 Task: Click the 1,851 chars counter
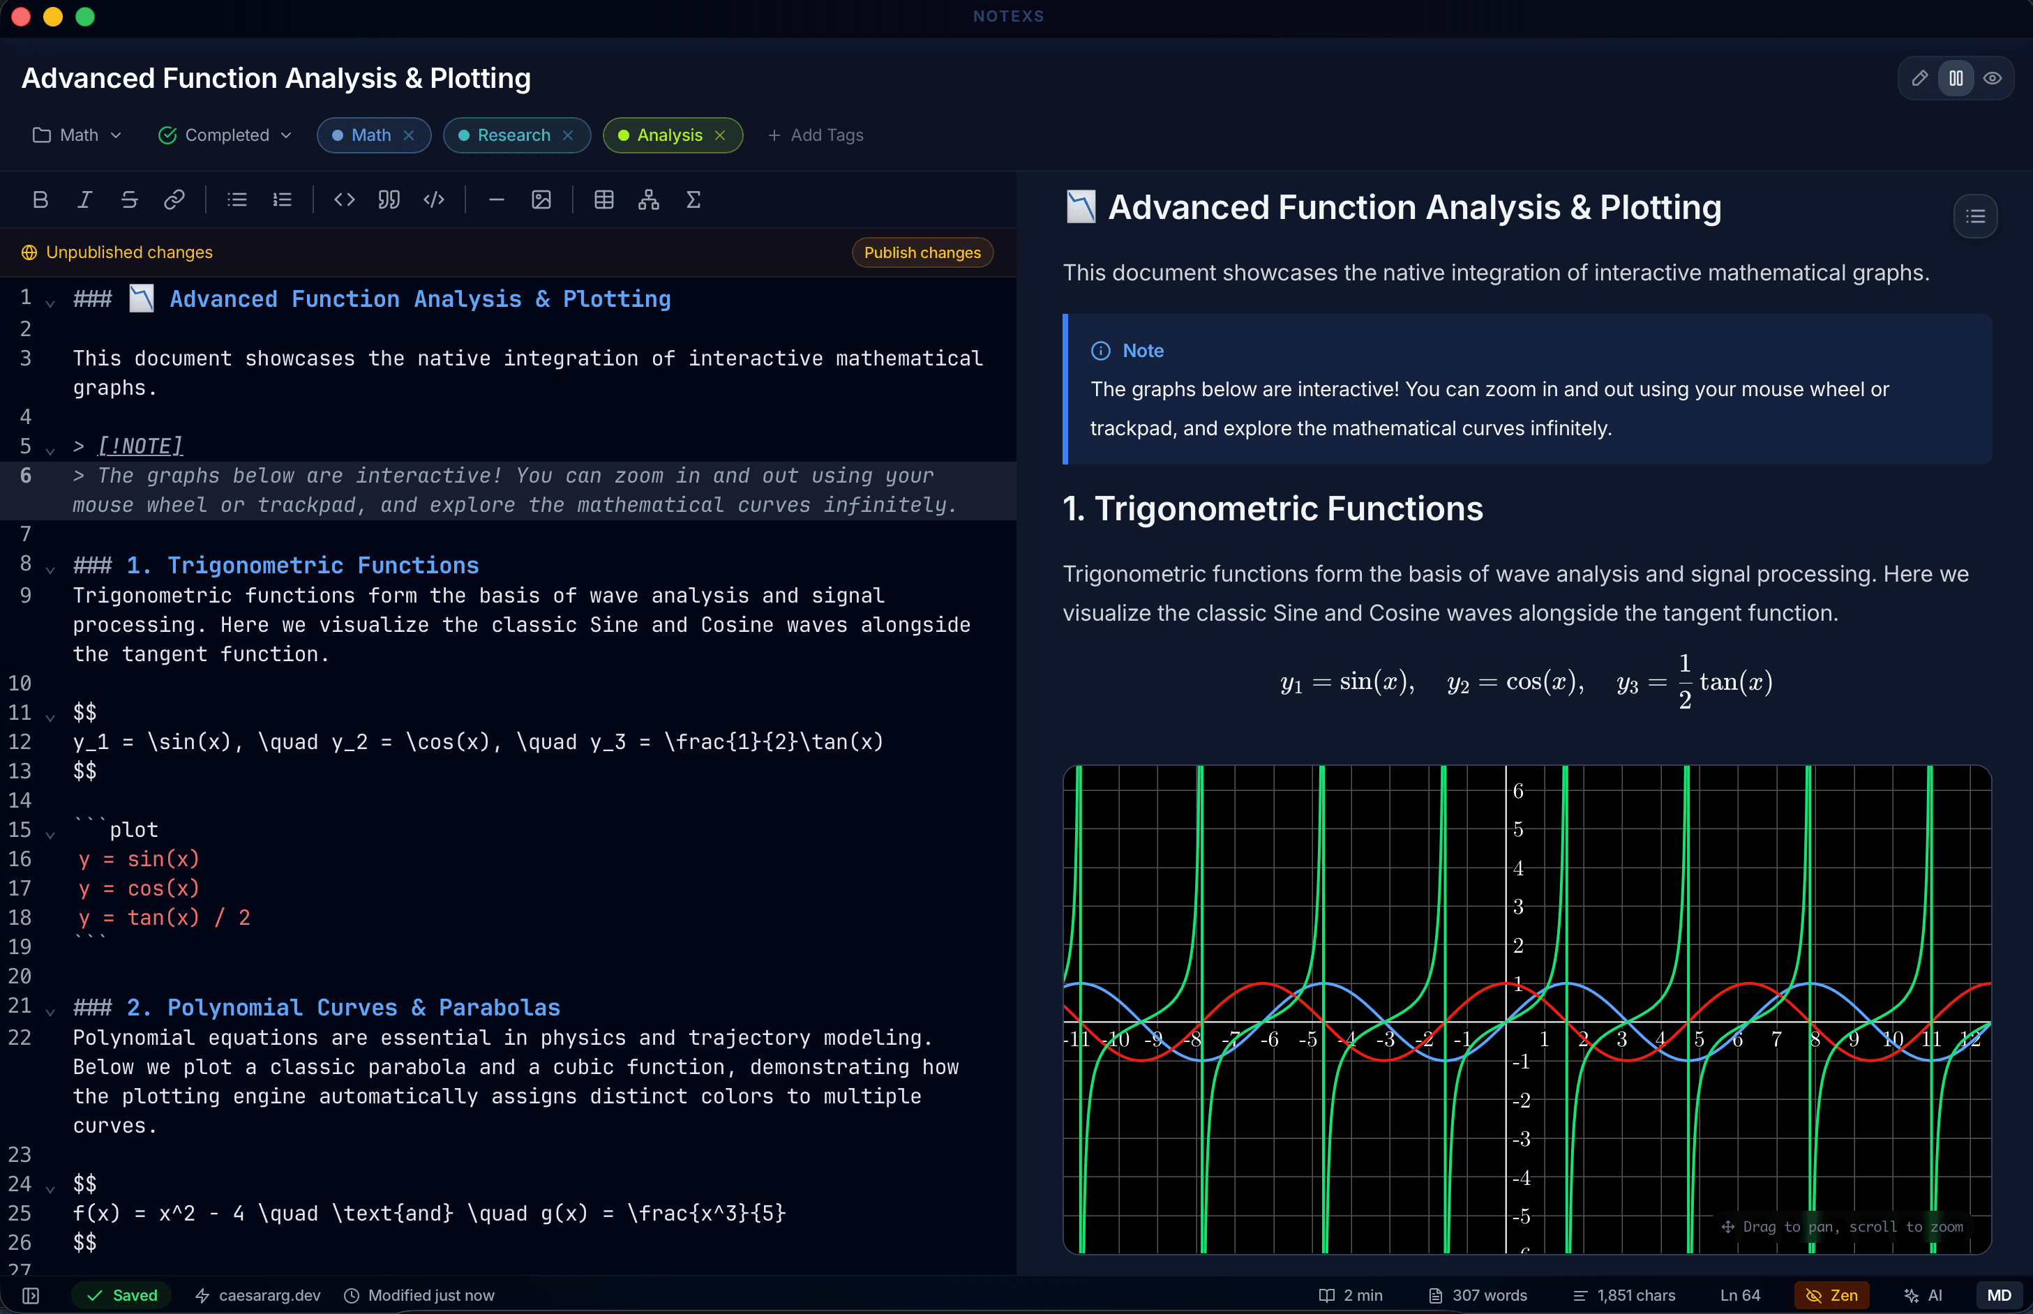[1623, 1295]
